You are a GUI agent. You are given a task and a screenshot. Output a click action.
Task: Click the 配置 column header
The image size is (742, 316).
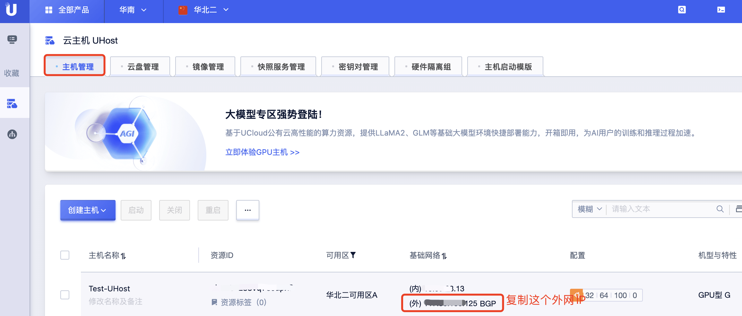click(x=578, y=255)
